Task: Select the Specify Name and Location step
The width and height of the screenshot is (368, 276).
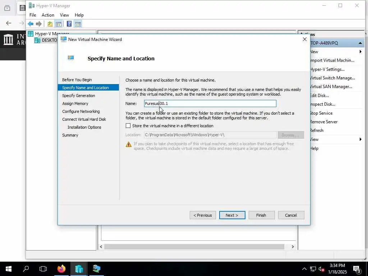Action: click(x=88, y=88)
